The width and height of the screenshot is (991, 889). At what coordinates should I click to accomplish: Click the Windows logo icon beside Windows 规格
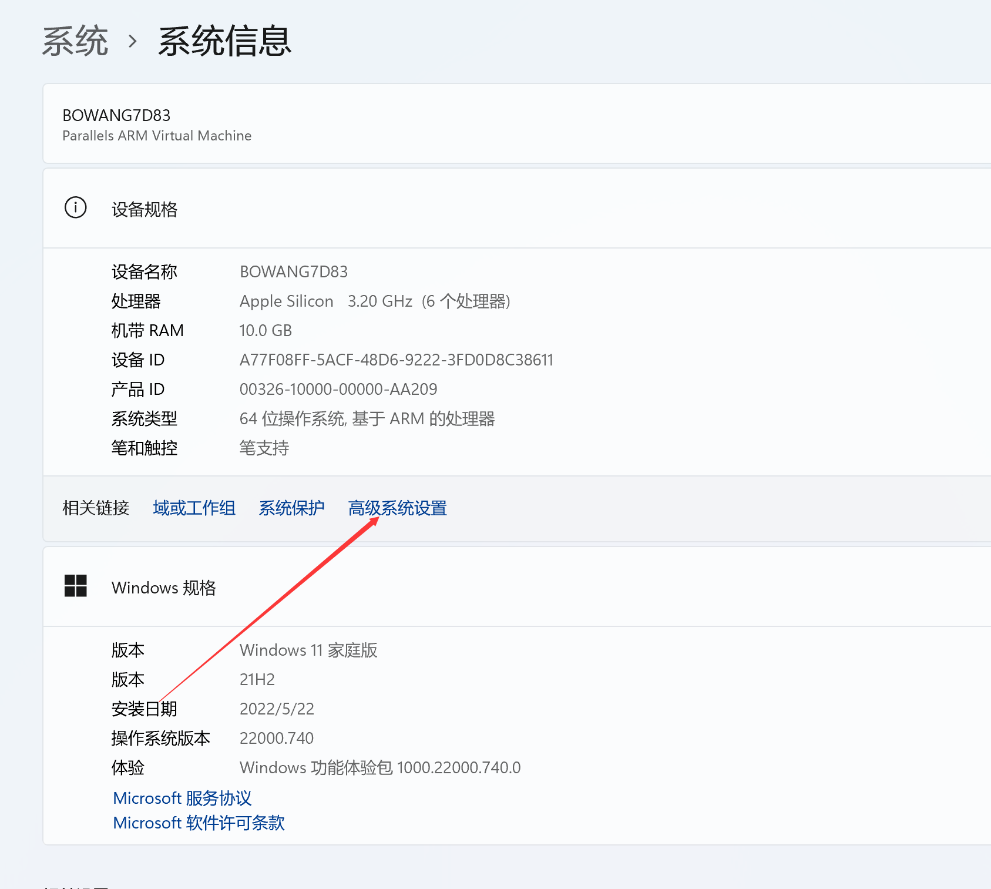[x=75, y=586]
